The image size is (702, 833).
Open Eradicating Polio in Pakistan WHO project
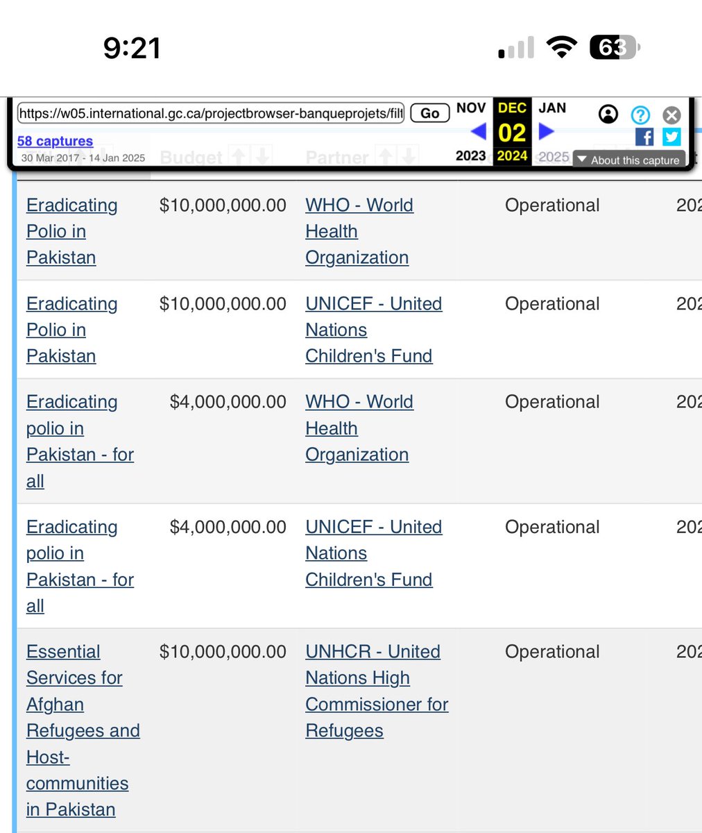point(72,231)
